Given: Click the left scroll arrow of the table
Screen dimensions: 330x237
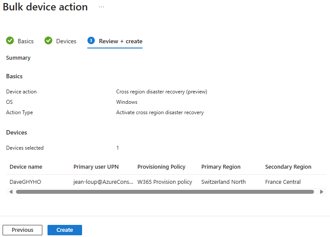Looking at the screenshot, I should 11,192.
